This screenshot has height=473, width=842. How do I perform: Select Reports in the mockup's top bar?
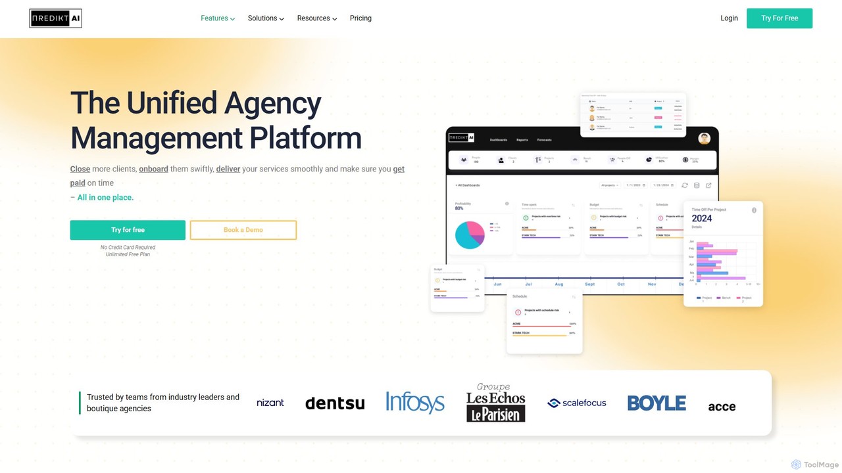tap(522, 140)
